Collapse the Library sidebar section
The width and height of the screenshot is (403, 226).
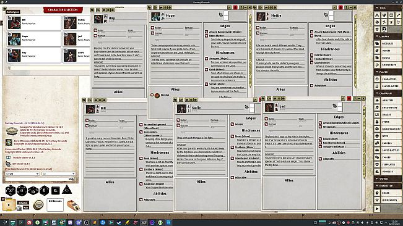pyautogui.click(x=388, y=36)
